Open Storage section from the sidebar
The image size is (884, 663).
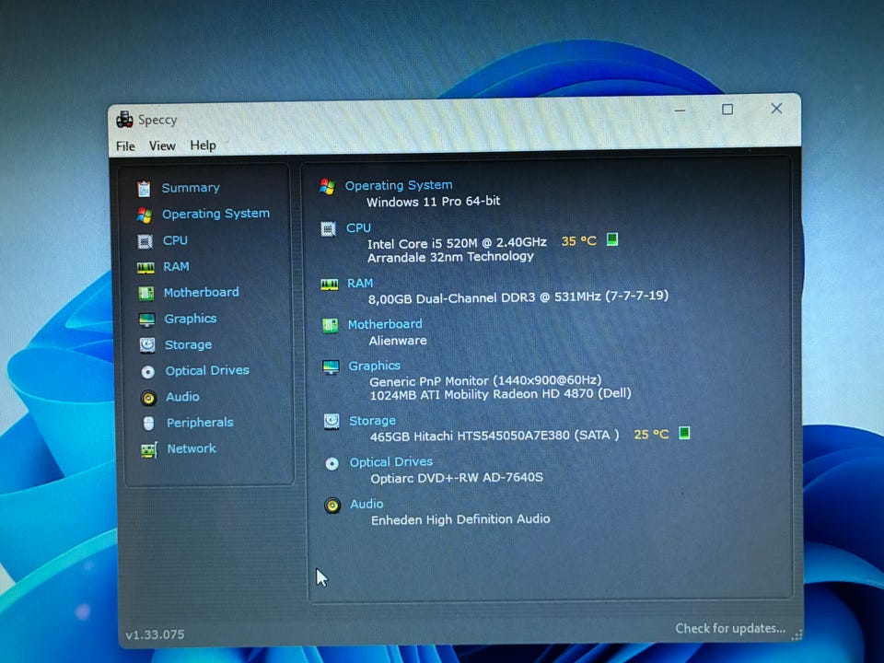pos(188,344)
